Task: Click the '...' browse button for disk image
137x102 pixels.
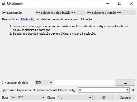Action: pos(125,82)
